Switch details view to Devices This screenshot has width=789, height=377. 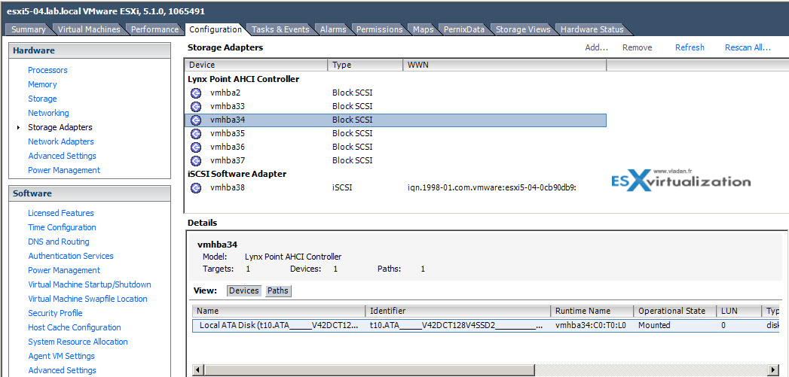244,290
